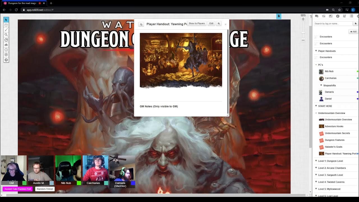Open the Journal tab in sidebar
This screenshot has width=359, height=202.
pos(331,16)
